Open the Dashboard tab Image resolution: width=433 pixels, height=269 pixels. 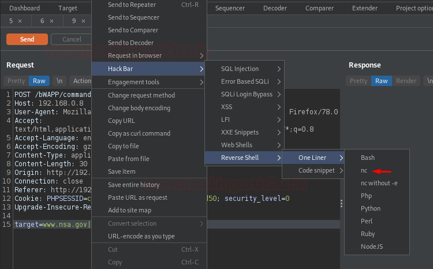tap(25, 8)
